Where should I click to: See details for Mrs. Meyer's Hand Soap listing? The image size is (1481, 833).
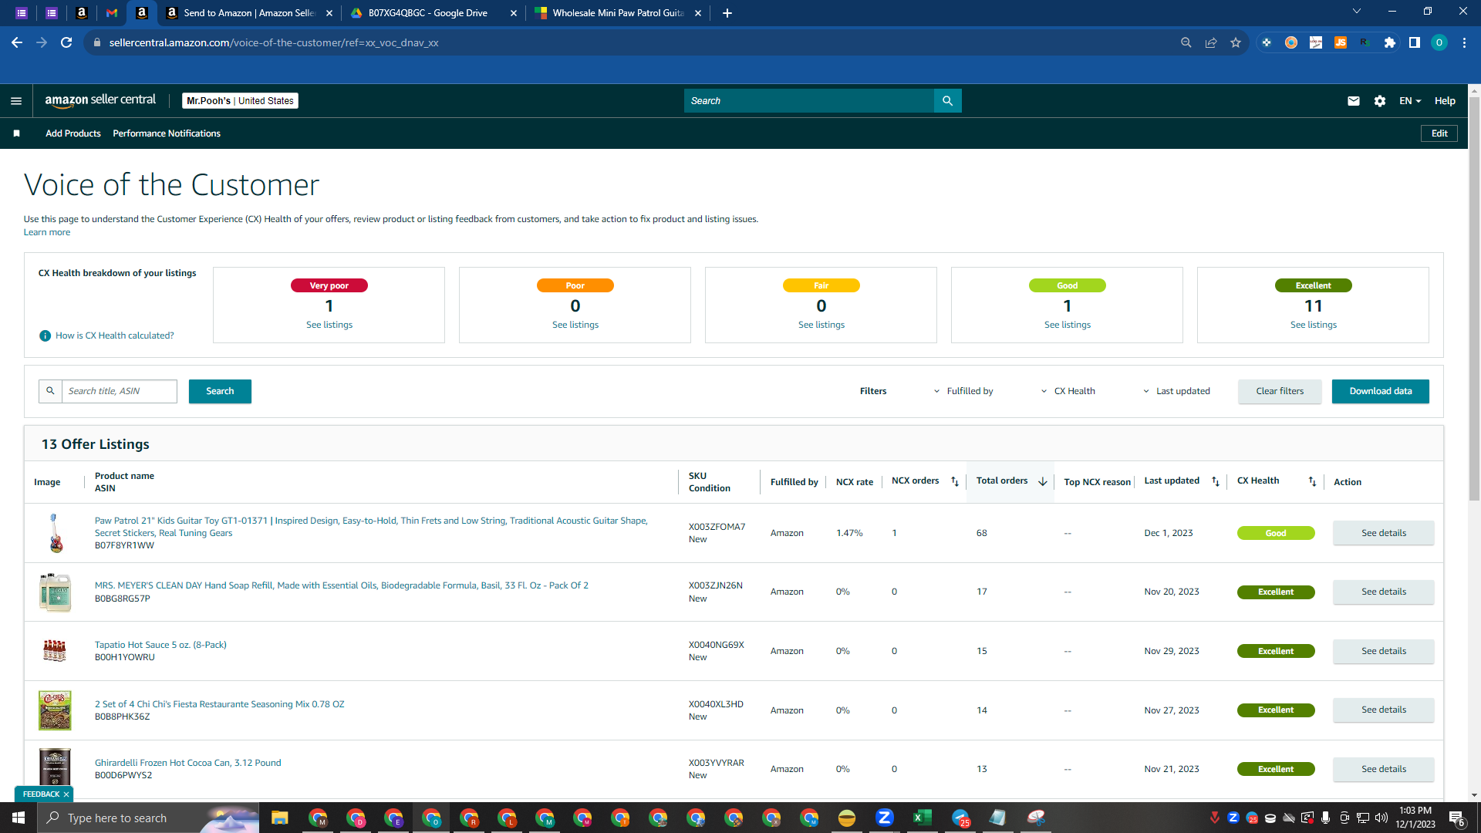[1384, 592]
